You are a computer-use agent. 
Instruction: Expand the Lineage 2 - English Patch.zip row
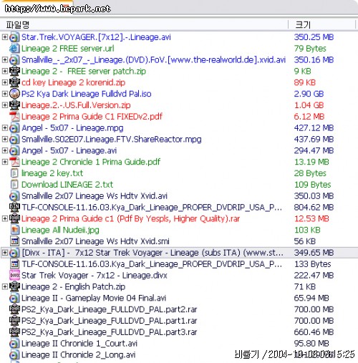[x=5, y=286]
